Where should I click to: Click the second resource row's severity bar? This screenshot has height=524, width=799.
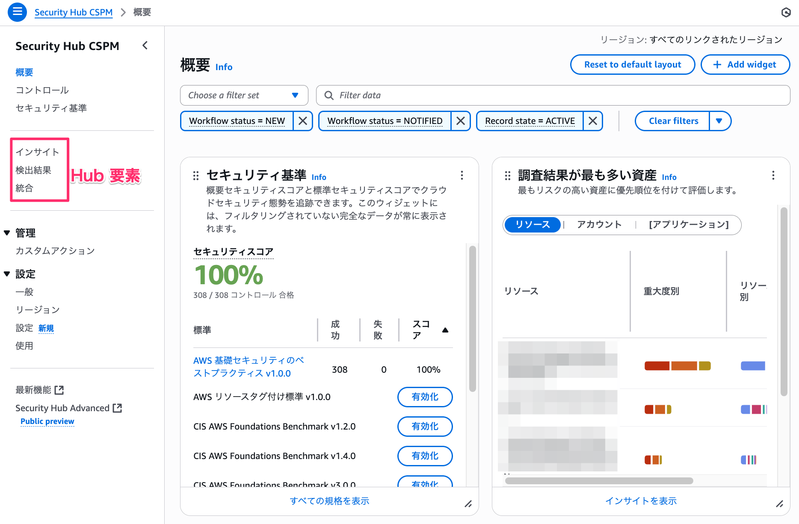pos(658,409)
